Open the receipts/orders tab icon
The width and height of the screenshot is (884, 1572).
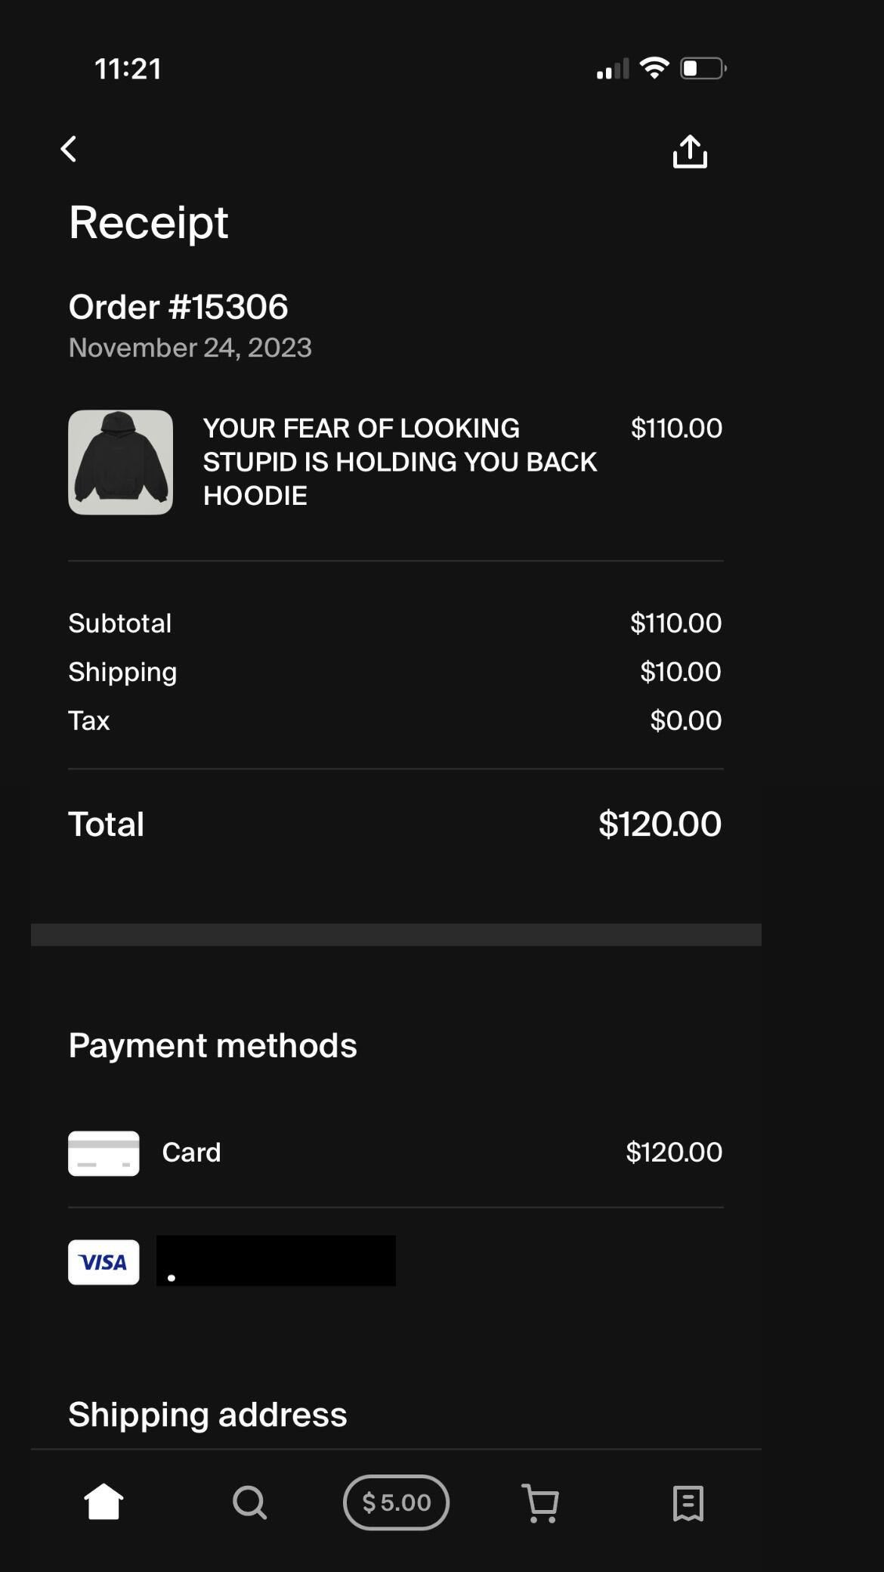(688, 1502)
